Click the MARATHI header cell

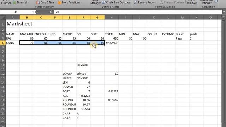[x=27, y=34]
